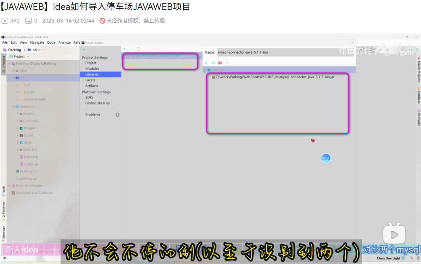
Task: Expand External Libraries node
Action: click(9, 186)
